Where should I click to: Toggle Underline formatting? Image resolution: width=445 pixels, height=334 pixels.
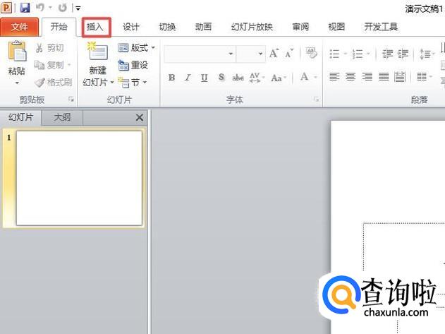click(204, 77)
